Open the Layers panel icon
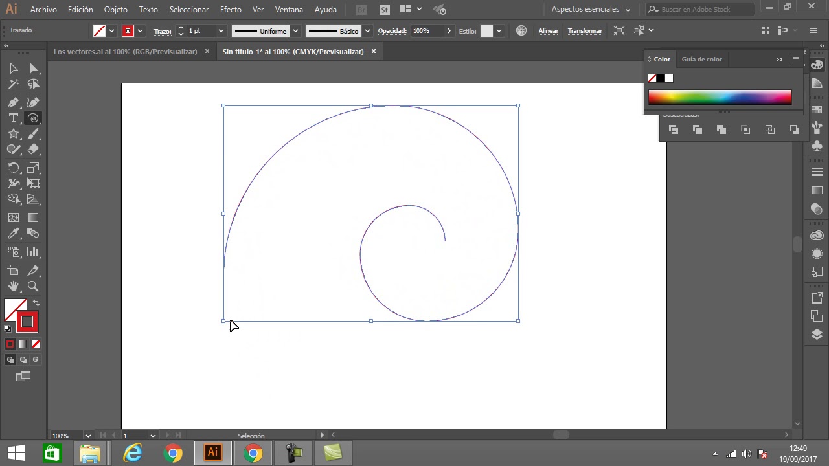 click(x=817, y=335)
